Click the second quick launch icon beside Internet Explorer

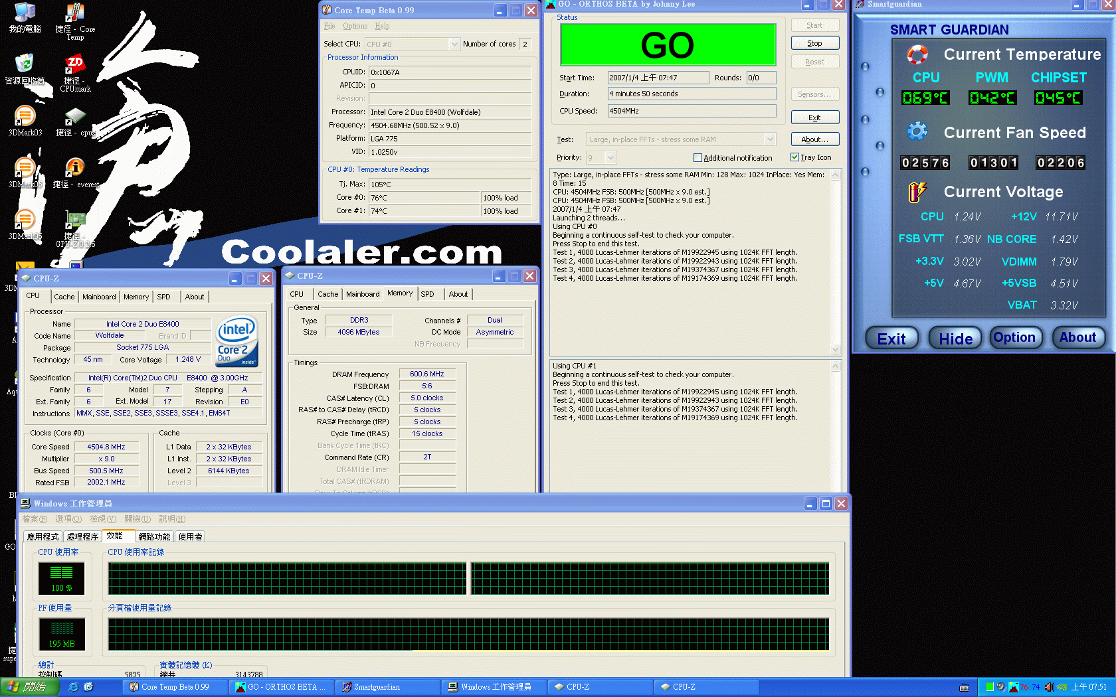pos(88,687)
